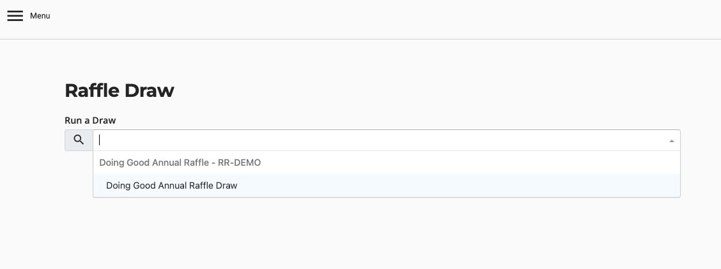Click the small triangle in the combo box
Image resolution: width=721 pixels, height=269 pixels.
point(671,141)
